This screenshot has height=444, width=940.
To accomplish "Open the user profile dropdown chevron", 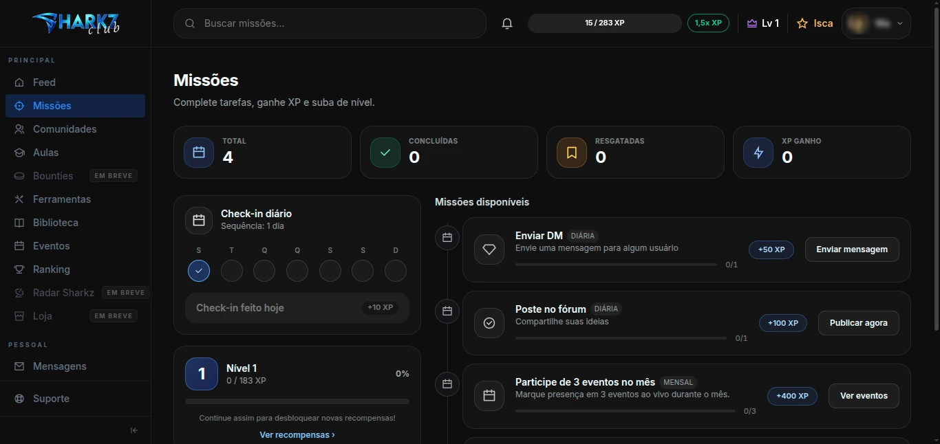I will 900,23.
